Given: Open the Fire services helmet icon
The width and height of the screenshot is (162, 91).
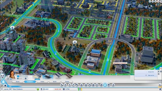Looking at the screenshot, I should (90, 85).
